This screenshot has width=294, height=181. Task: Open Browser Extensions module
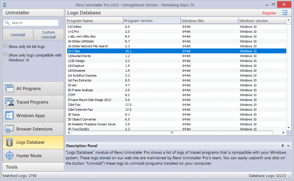pos(33,129)
